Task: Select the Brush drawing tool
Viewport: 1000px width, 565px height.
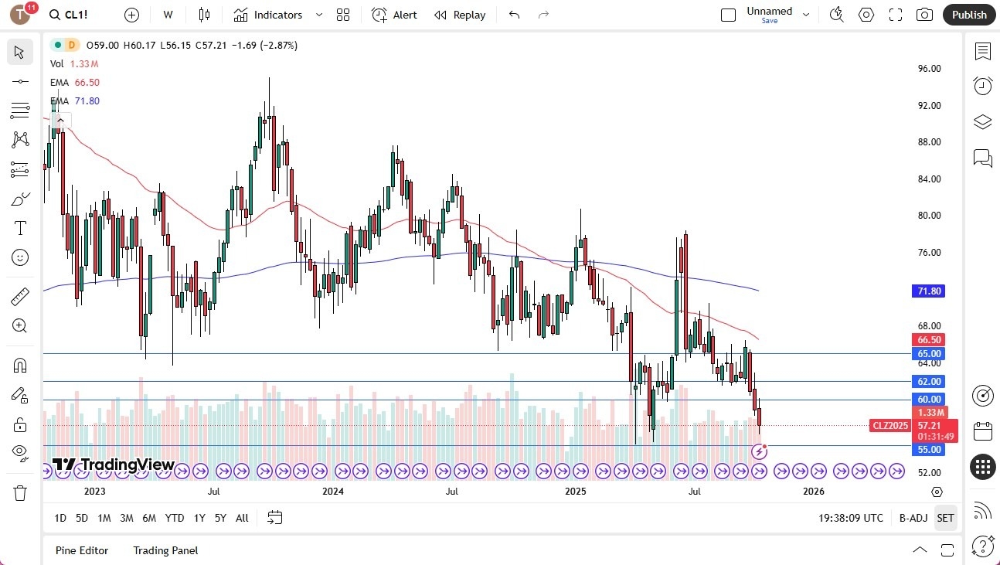Action: point(19,199)
